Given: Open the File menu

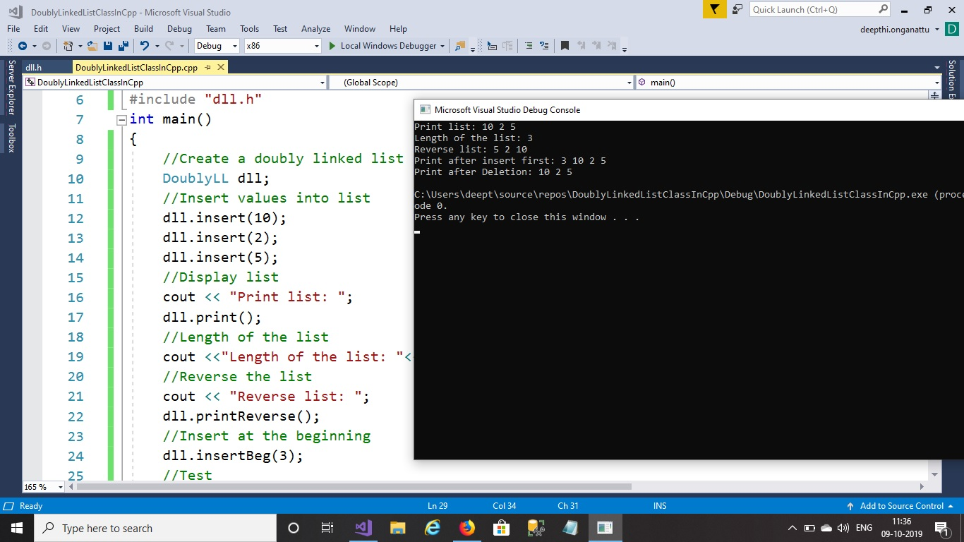Looking at the screenshot, I should 13,29.
